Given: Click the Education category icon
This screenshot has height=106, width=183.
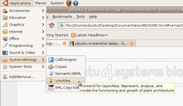Looking at the screenshot, I should click(x=5, y=18).
